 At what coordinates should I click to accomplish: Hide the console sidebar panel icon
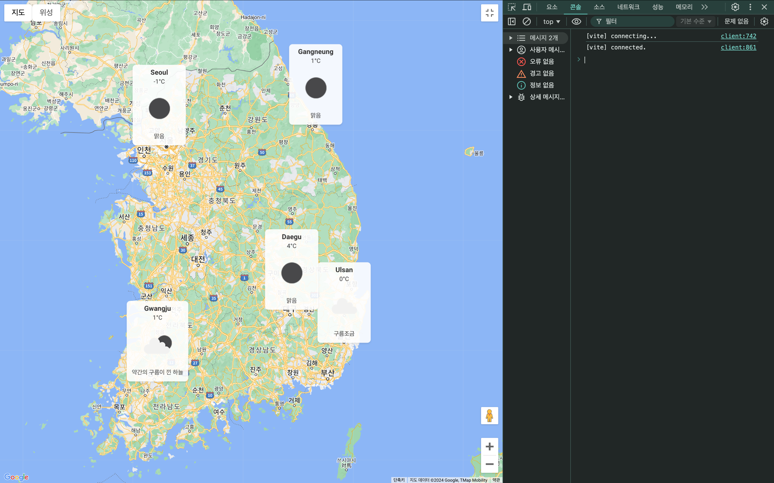512,21
